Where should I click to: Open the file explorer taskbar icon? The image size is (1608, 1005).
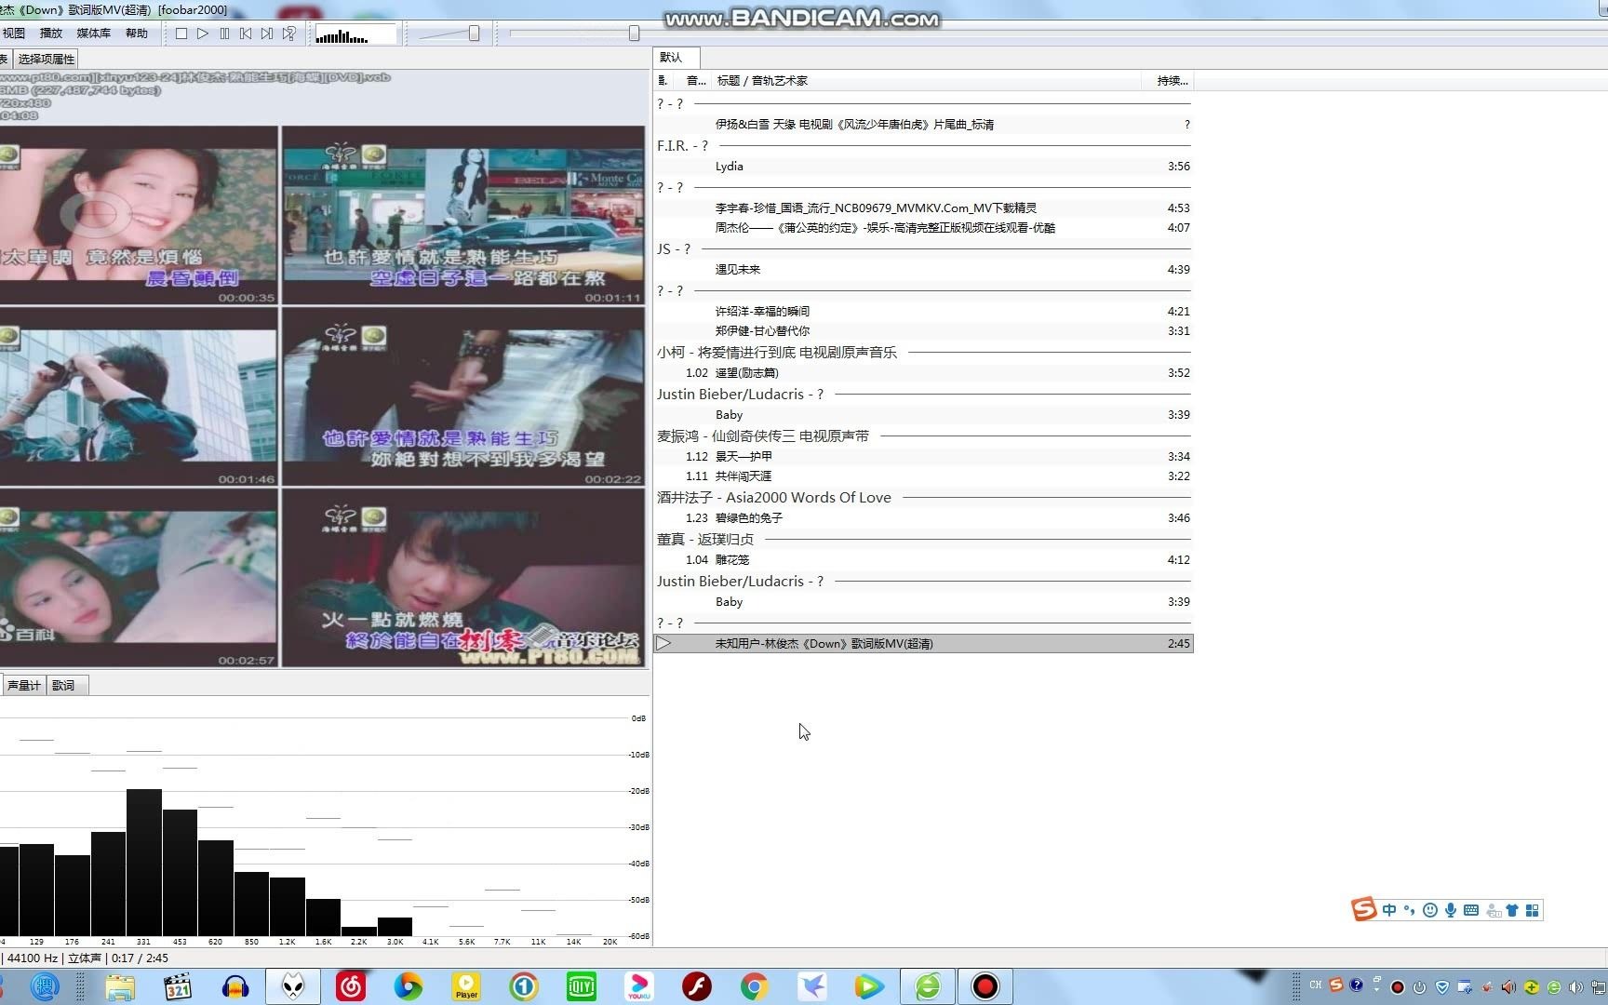pos(120,986)
